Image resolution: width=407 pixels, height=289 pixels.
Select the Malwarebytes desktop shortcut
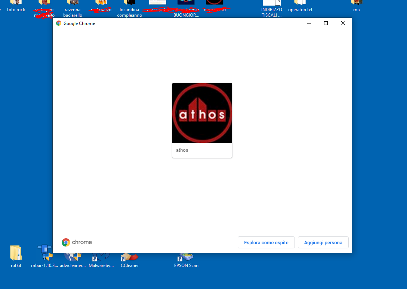coord(101,260)
